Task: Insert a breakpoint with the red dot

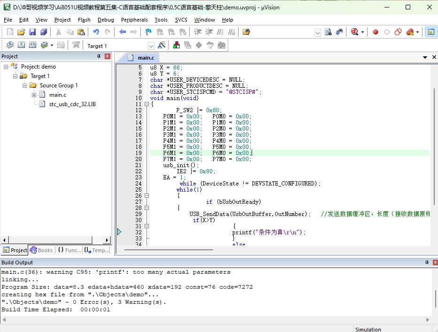Action: [x=376, y=32]
